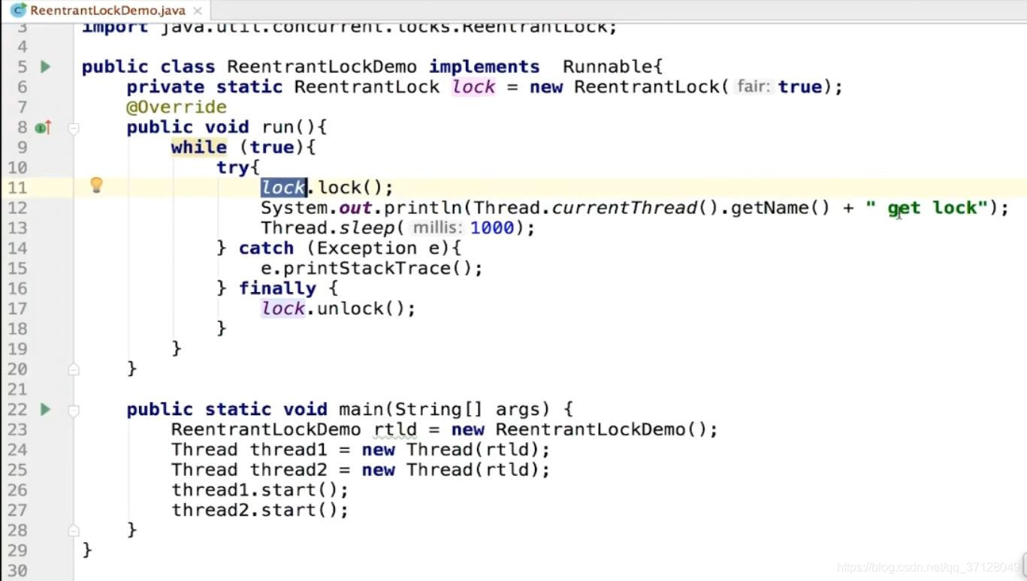Click 'static' keyword on line 6
Viewport: 1027px width, 581px height.
(x=249, y=87)
